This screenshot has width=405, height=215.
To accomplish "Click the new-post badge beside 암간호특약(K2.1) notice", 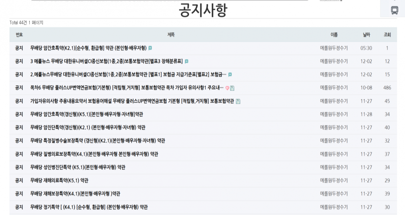I will [x=150, y=48].
